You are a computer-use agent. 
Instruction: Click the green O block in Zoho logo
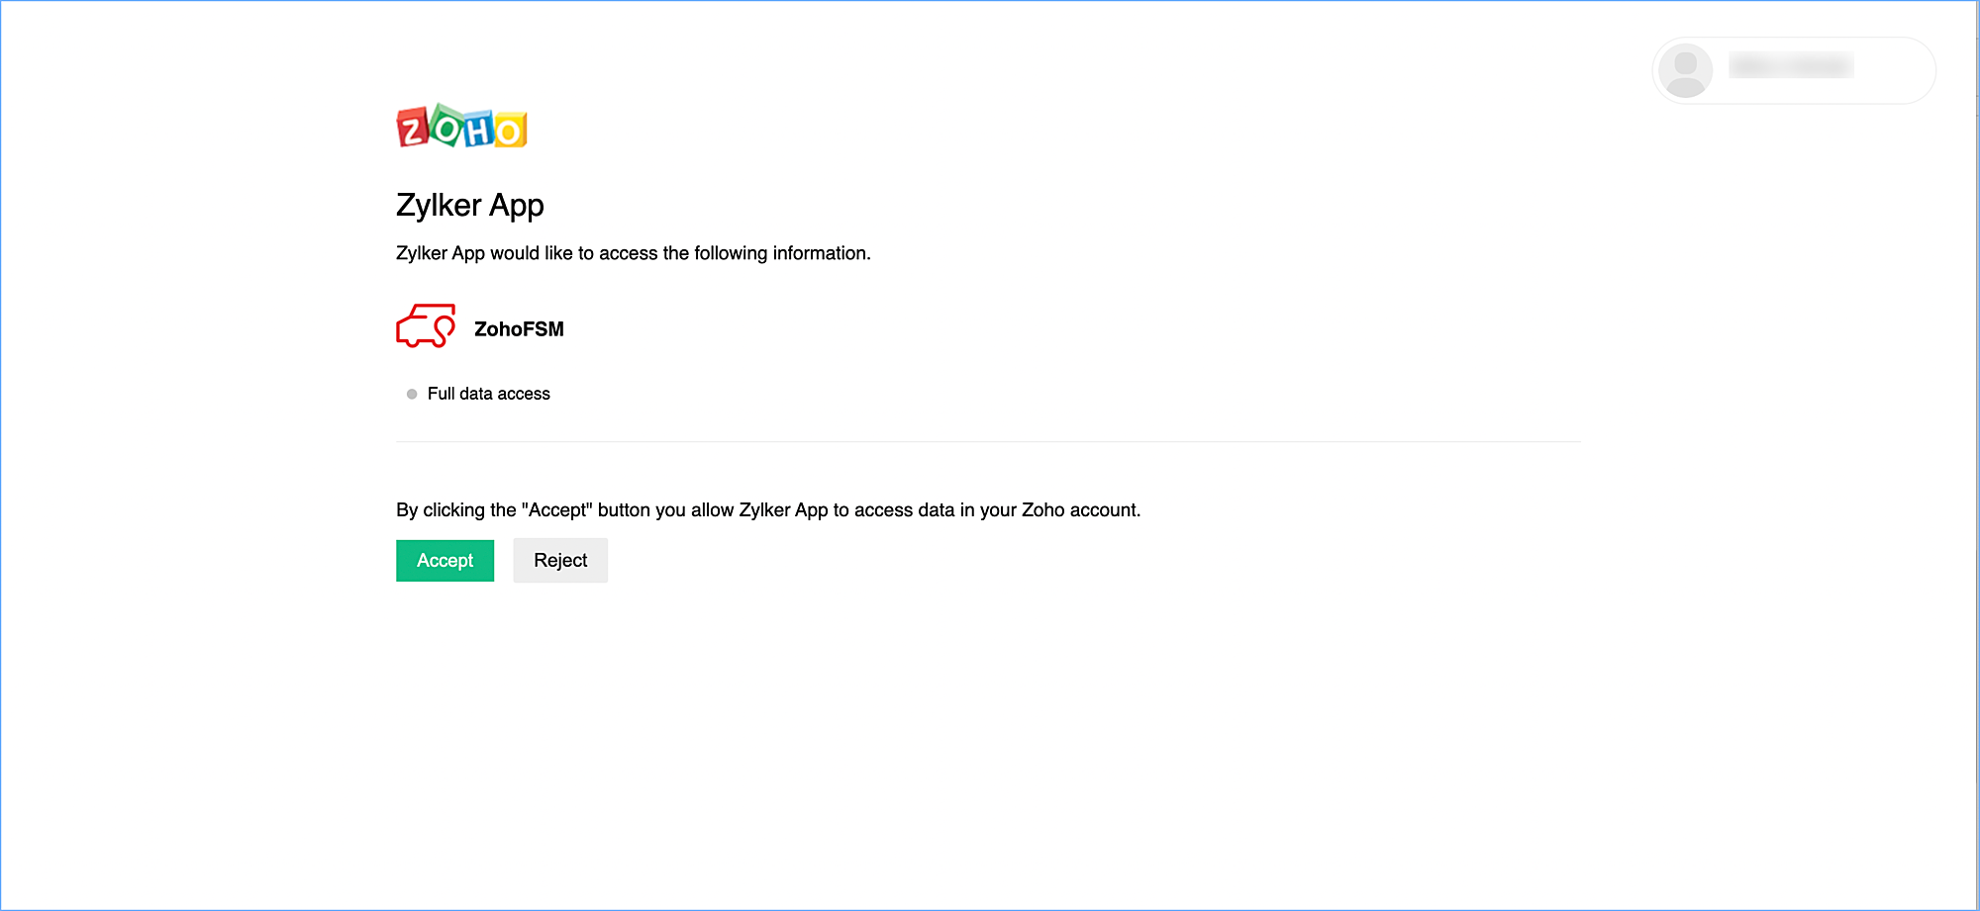(x=447, y=127)
